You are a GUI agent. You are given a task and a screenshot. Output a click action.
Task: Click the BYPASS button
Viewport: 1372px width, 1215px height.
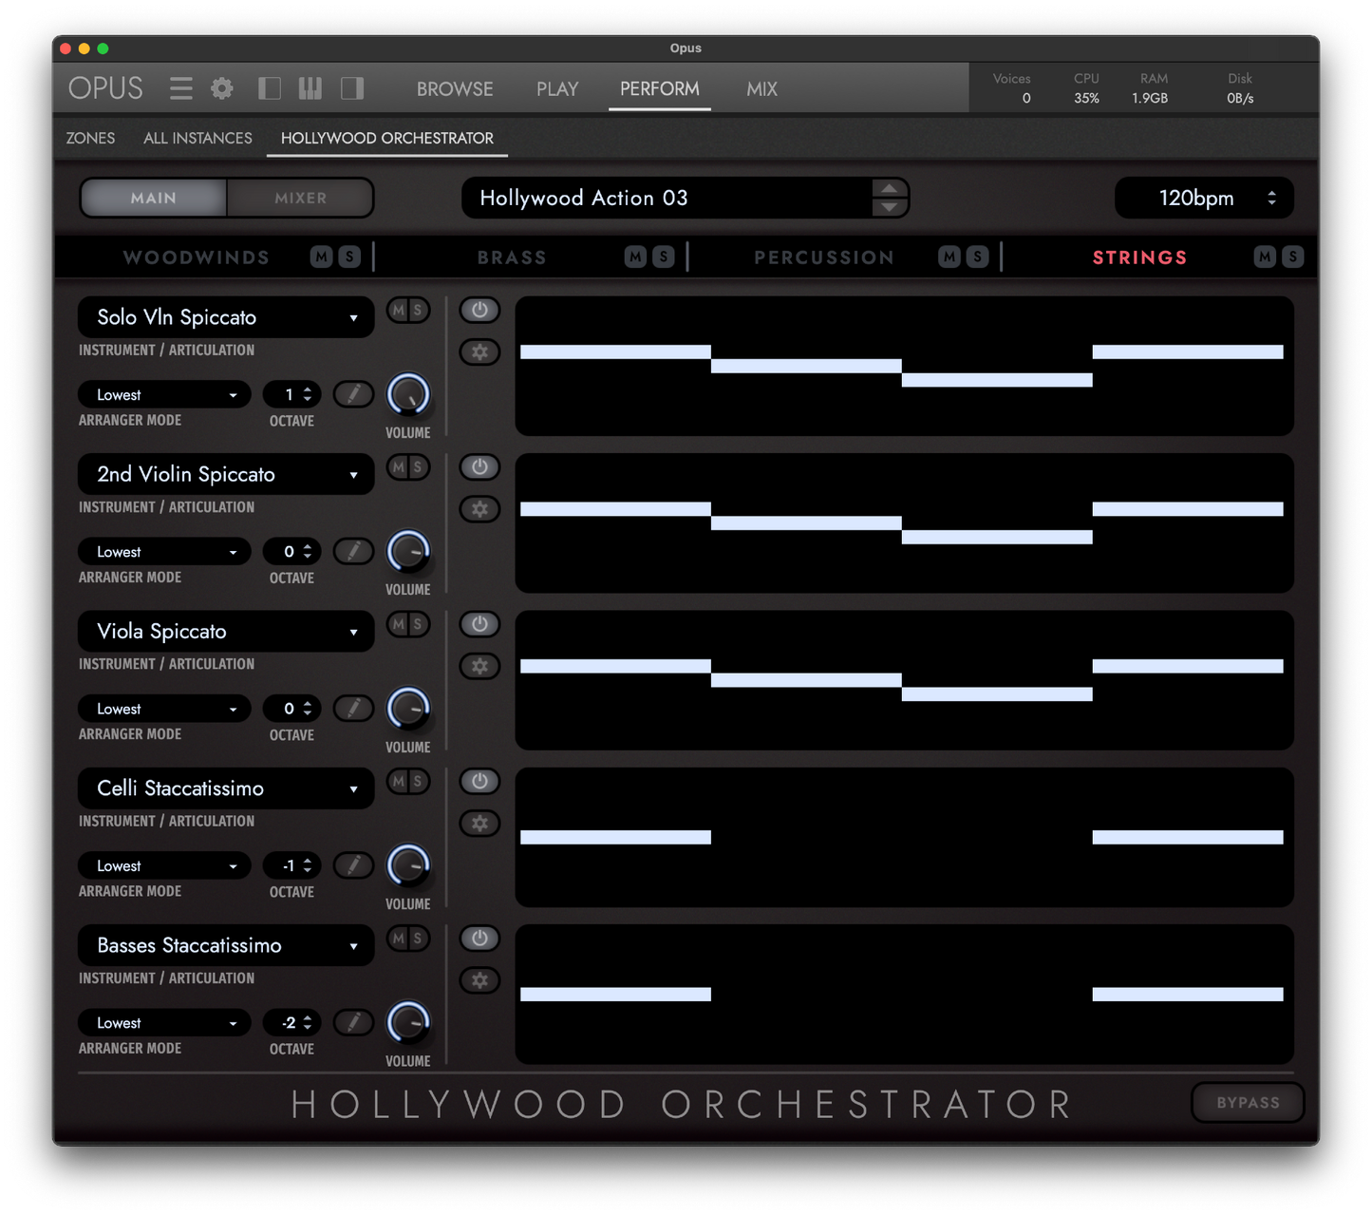1247,1102
